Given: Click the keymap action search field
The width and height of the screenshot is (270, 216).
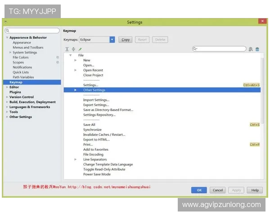Looking at the screenshot, I should pyautogui.click(x=220, y=49).
